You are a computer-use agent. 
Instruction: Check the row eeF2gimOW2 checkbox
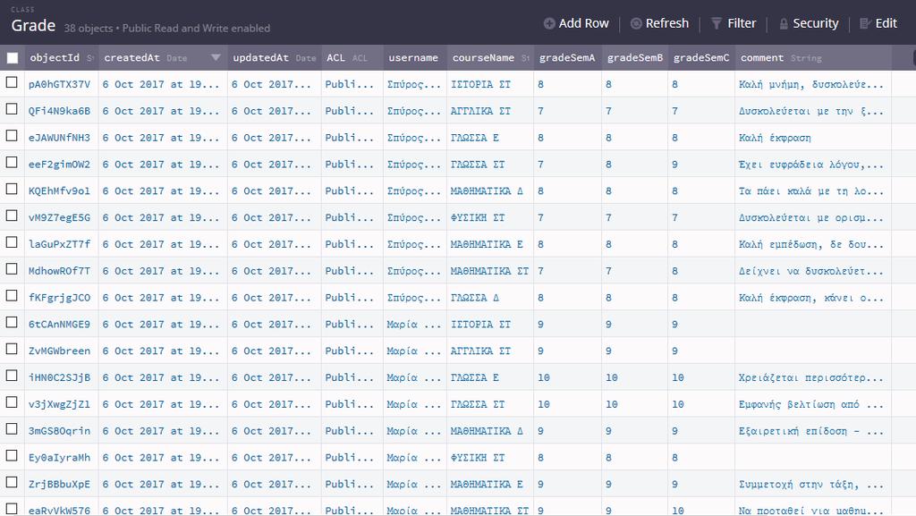(x=12, y=162)
